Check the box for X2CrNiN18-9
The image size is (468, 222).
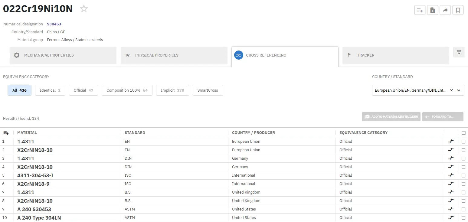463,184
